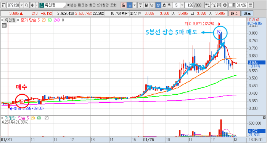The image size is (267, 143).
Task: Select the 분 minute chart period
Action: tap(158, 5)
